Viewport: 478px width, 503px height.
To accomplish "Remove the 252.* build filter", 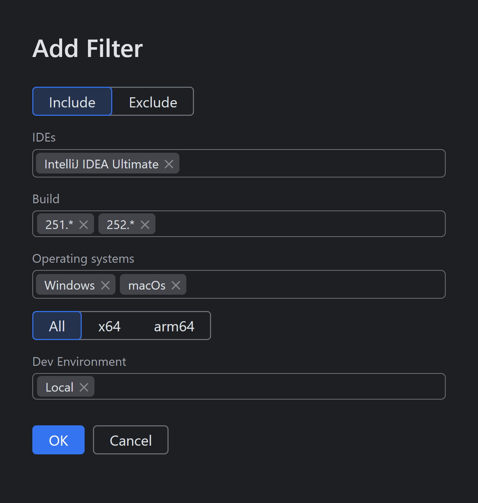I will click(145, 225).
